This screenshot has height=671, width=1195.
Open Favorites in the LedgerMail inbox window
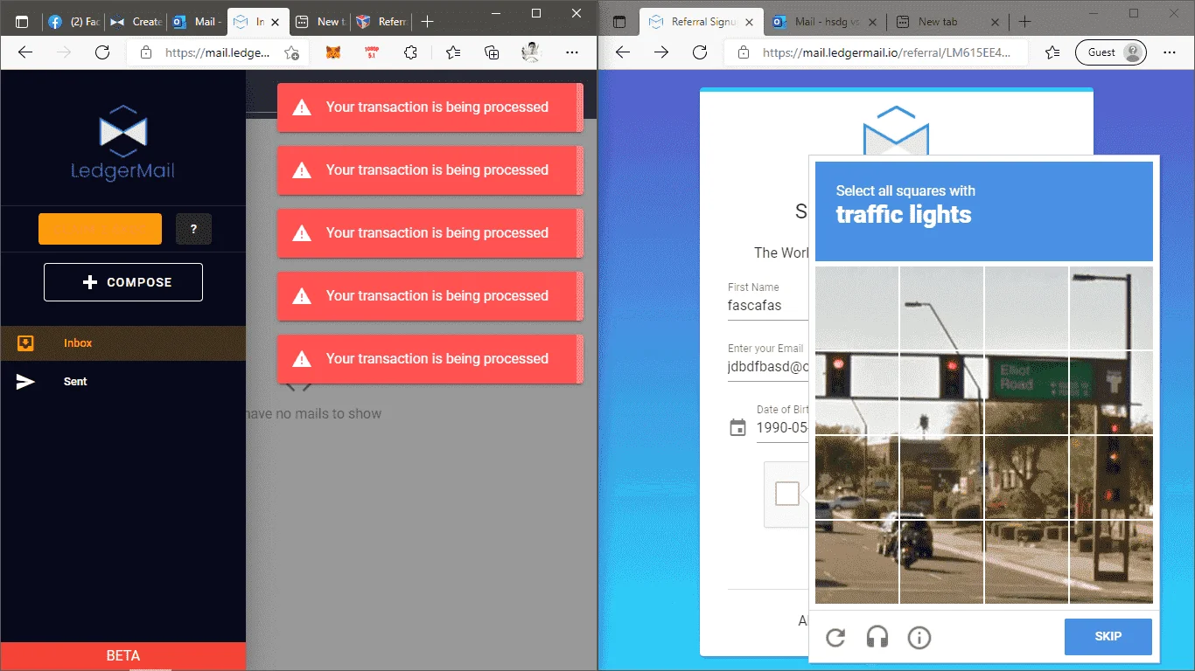pyautogui.click(x=453, y=52)
